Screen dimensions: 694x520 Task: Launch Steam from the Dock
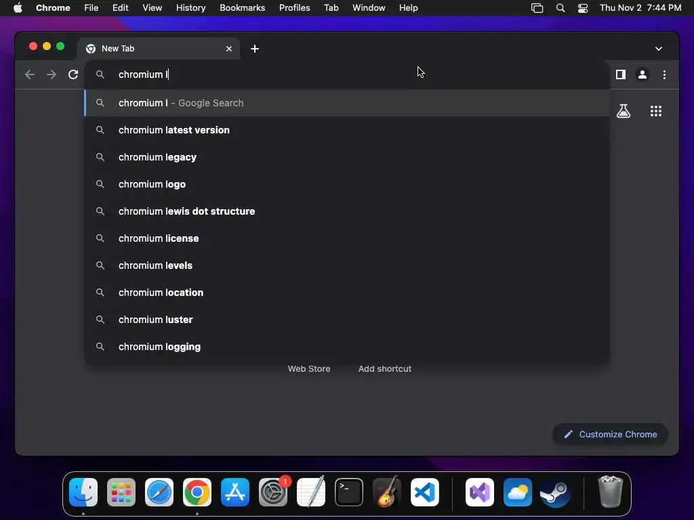pos(555,492)
